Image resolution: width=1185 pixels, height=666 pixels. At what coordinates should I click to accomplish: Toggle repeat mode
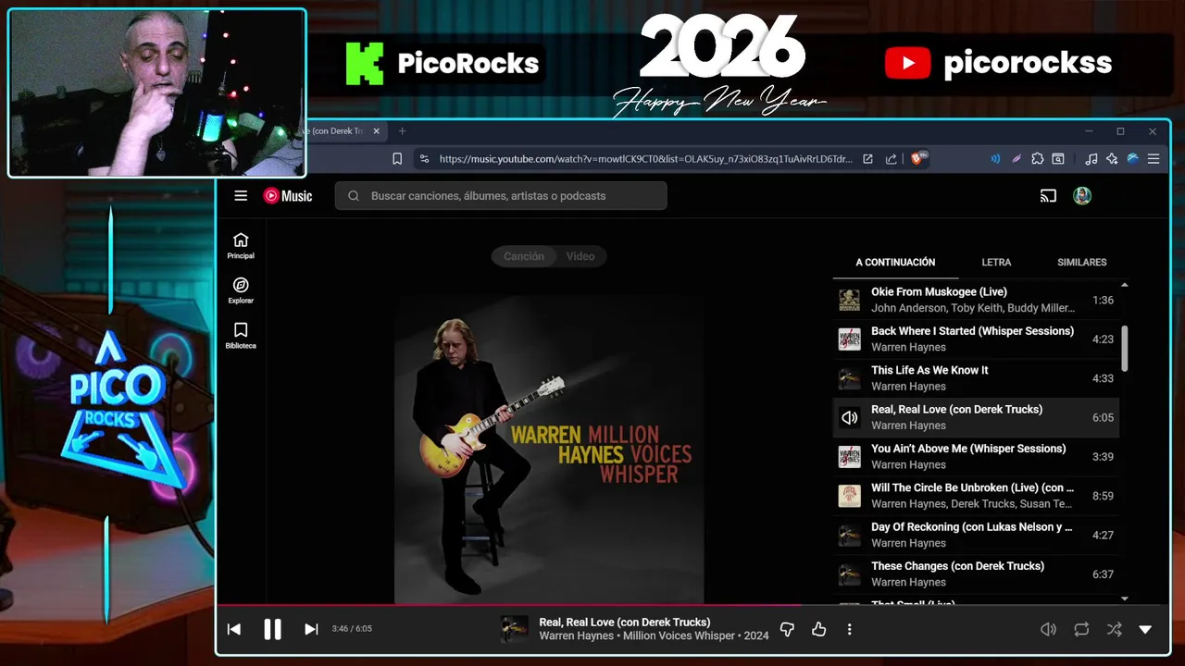pos(1081,629)
